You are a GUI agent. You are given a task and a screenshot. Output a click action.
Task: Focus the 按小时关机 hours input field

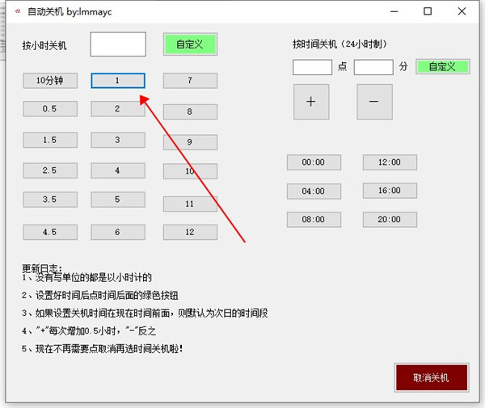[118, 44]
